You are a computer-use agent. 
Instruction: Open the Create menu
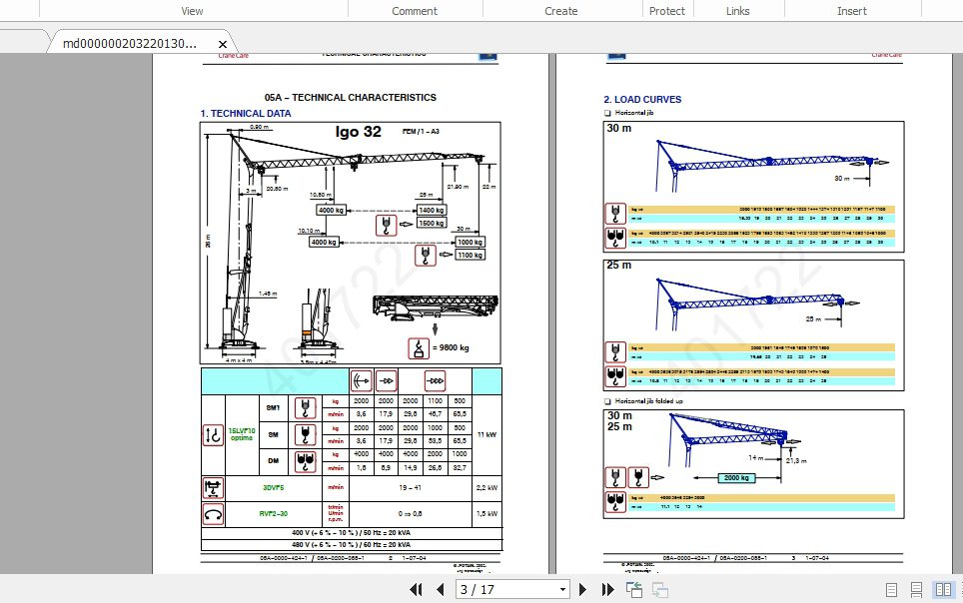point(560,10)
